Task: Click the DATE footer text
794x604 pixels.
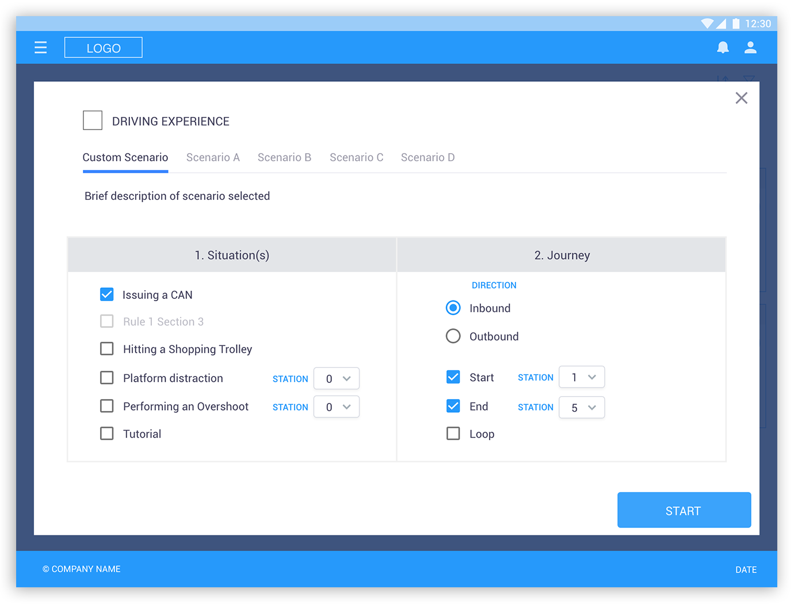Action: 746,569
